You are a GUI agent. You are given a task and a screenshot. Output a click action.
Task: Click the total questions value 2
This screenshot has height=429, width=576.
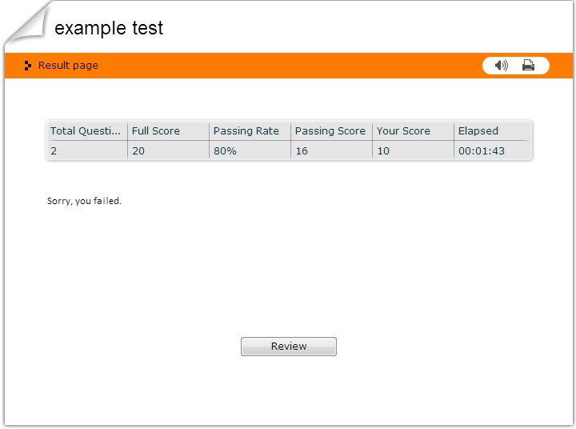(x=54, y=150)
